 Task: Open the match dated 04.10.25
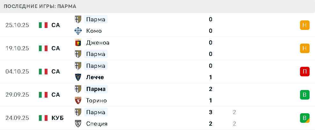17,72
